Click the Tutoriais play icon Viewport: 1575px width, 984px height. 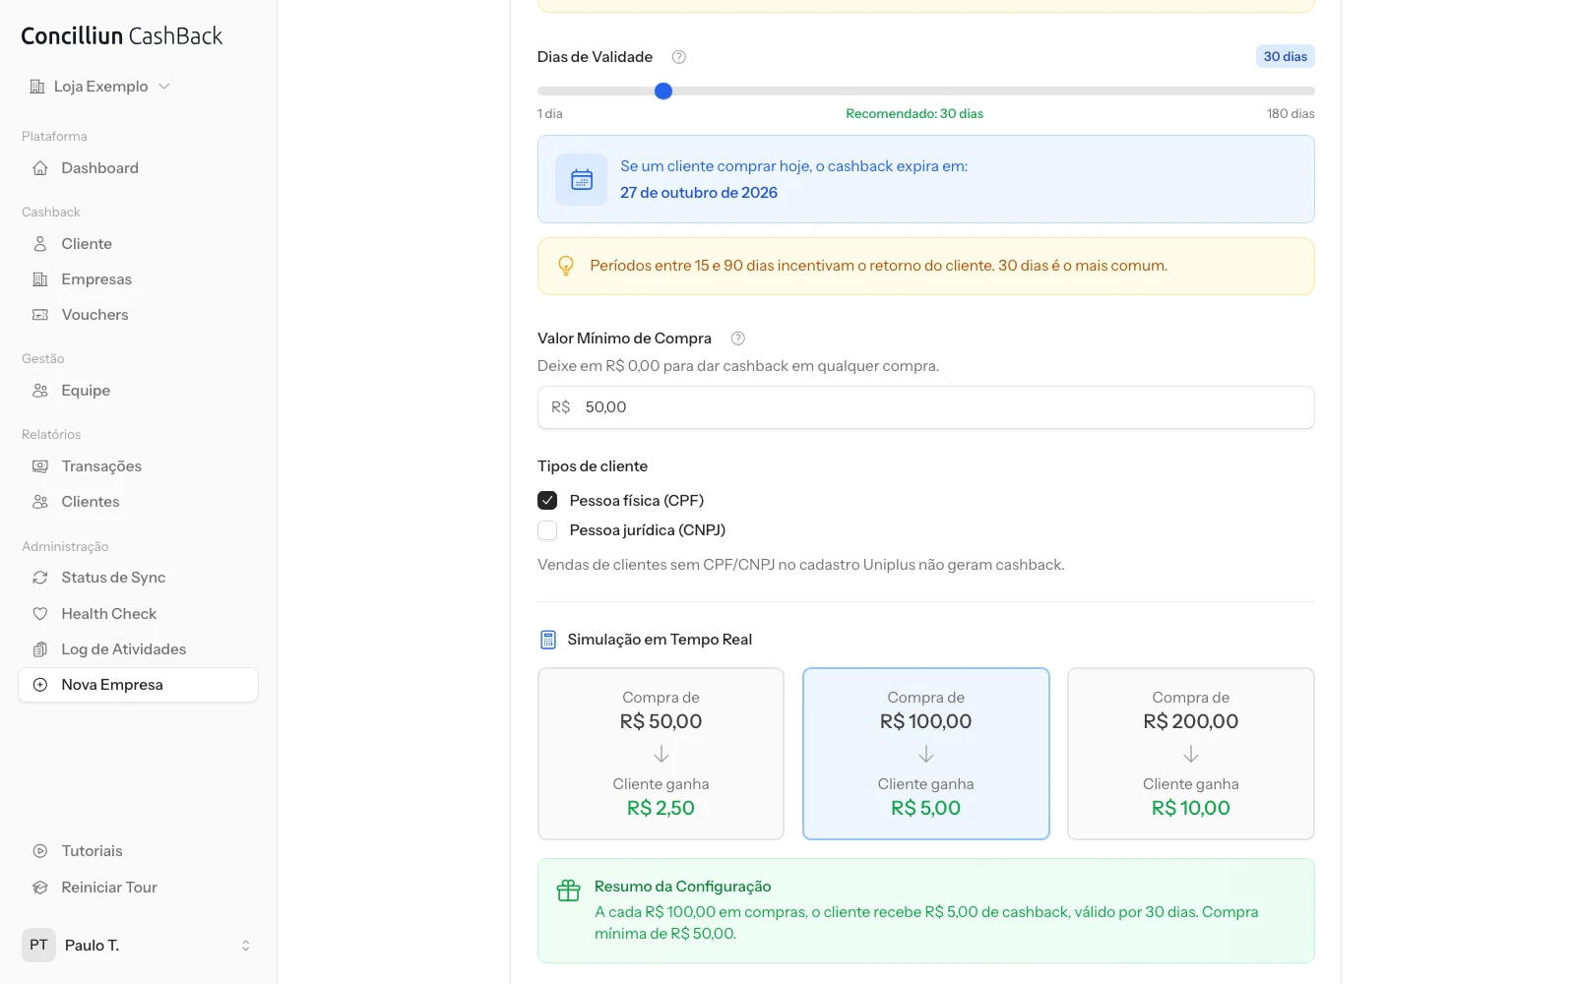tap(40, 851)
